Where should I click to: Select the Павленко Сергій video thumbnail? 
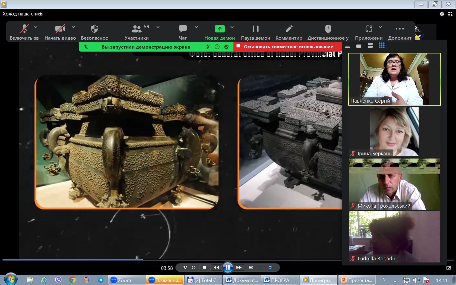click(394, 79)
